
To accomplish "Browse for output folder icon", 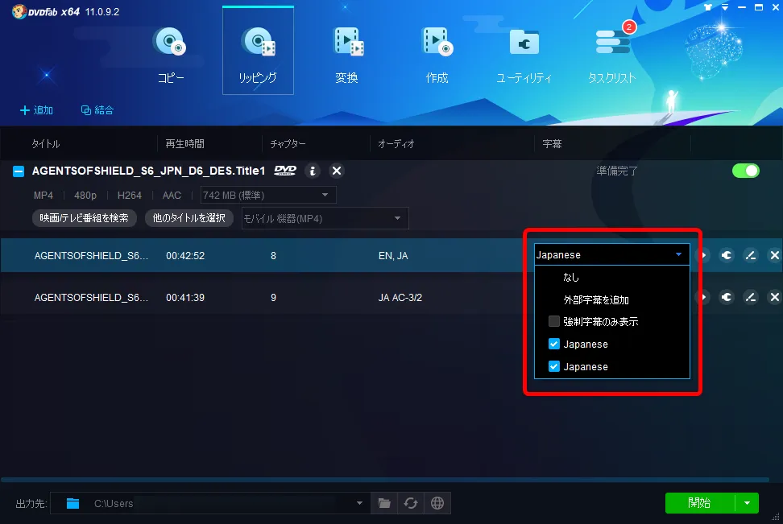I will pyautogui.click(x=384, y=503).
